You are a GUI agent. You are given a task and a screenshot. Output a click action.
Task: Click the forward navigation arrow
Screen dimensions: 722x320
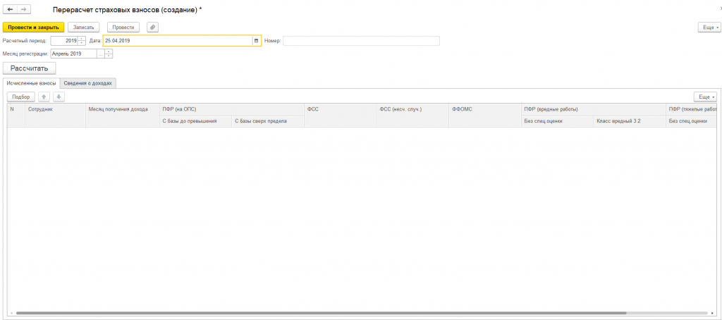tap(23, 9)
